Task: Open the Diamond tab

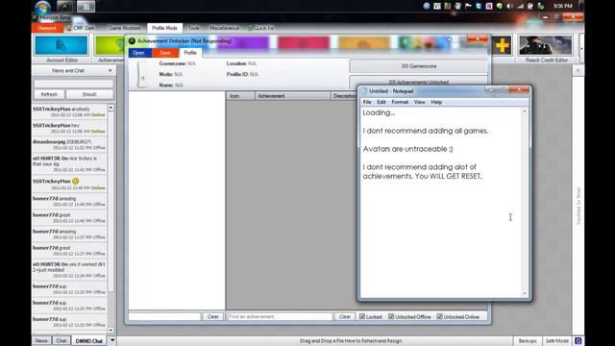Action: coord(47,28)
